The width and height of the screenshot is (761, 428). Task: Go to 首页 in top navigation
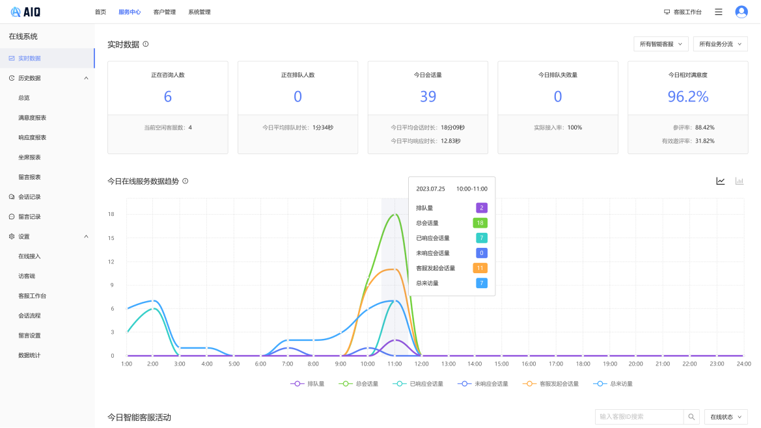pos(100,12)
